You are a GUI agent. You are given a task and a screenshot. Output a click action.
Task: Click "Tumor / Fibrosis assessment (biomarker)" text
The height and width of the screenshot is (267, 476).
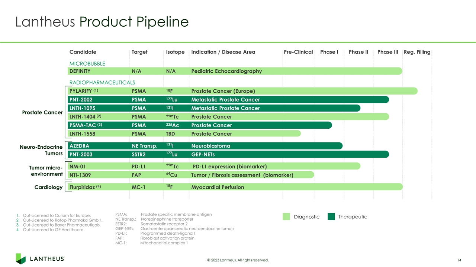[x=242, y=175]
